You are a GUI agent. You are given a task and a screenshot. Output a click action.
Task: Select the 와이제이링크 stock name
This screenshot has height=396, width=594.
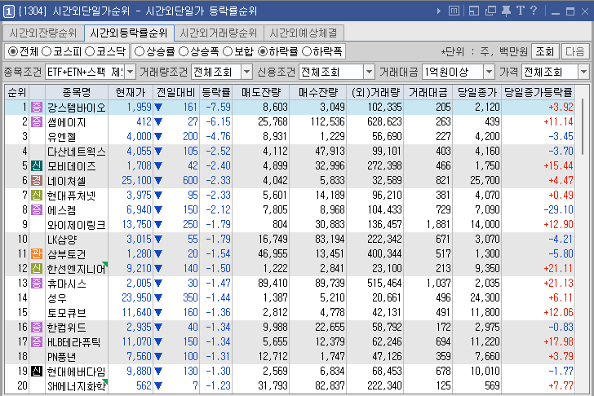[76, 225]
